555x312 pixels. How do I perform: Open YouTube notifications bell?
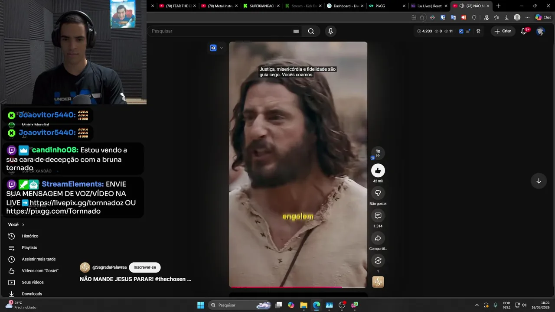tap(524, 31)
